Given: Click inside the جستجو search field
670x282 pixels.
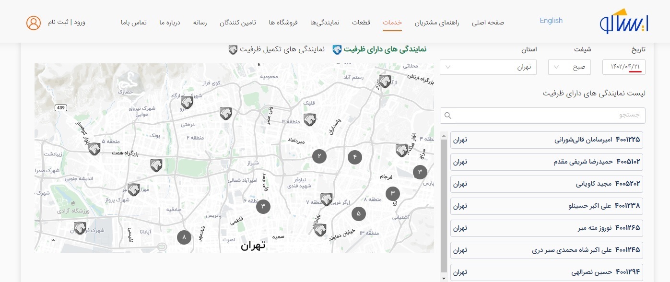Looking at the screenshot, I should [542, 116].
